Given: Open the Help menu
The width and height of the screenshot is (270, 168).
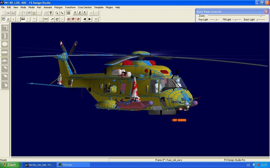Looking at the screenshot, I should (118, 7).
